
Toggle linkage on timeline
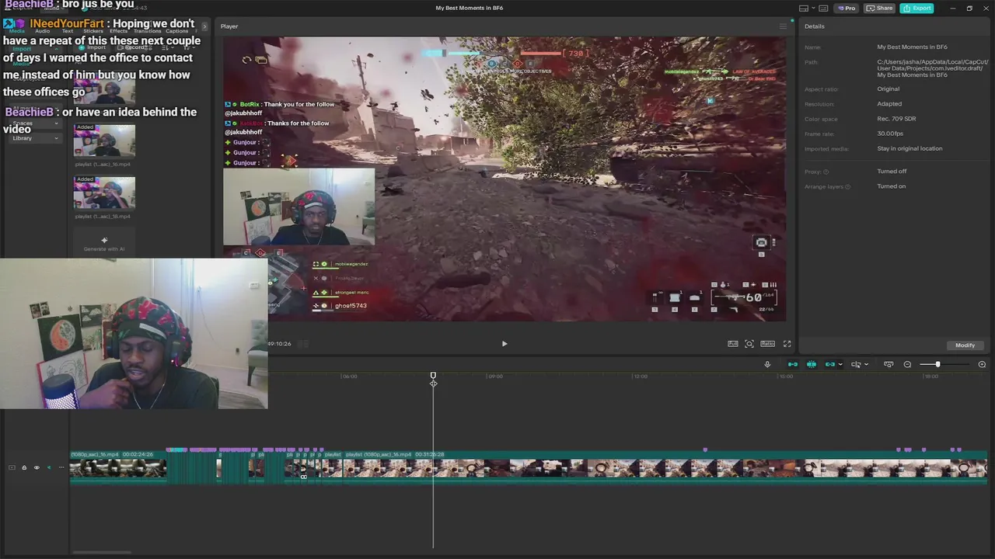click(x=830, y=364)
